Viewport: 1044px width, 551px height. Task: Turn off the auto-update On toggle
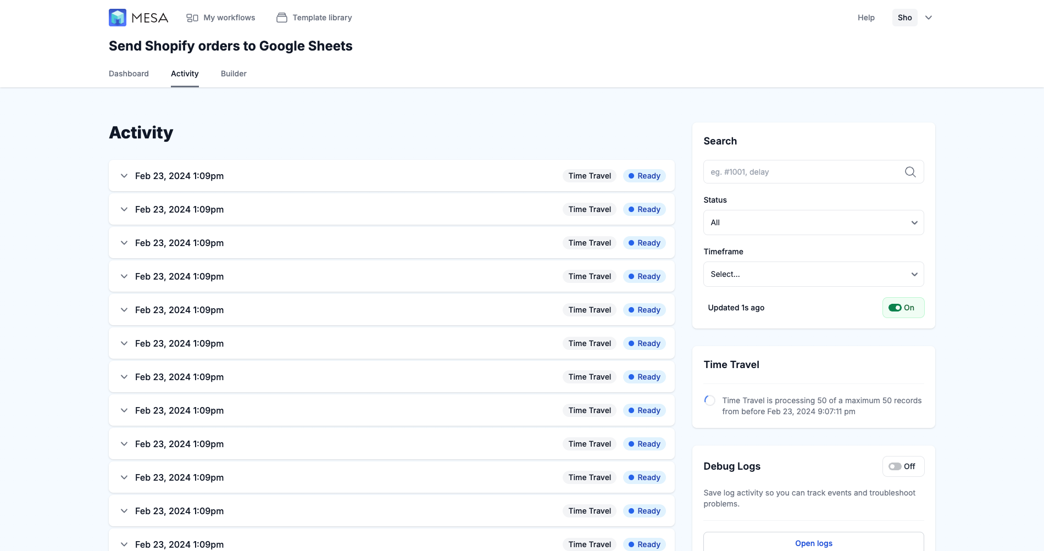[903, 308]
